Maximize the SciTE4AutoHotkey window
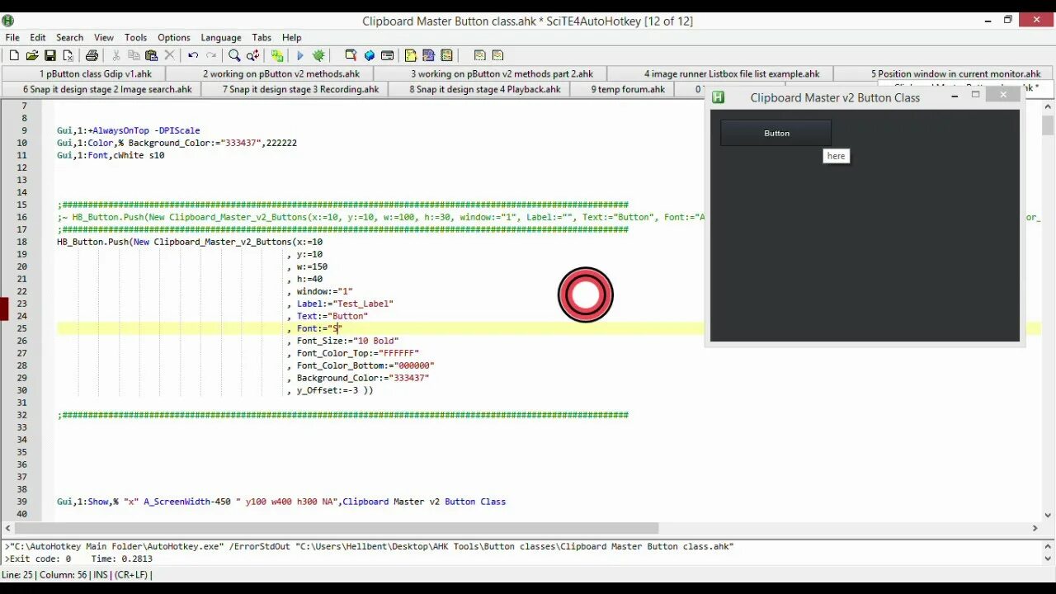 [1007, 20]
